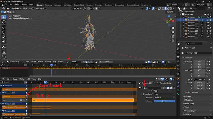The image size is (213, 119).
Task: Select the Annotate pencil tool
Action: [x=4, y=47]
